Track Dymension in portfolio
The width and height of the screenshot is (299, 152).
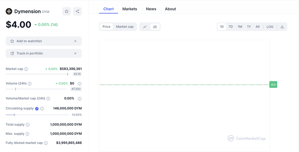coord(44,53)
